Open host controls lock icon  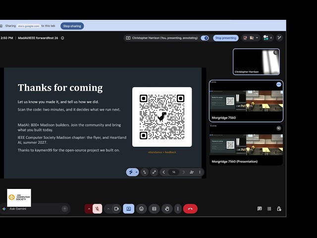point(279,209)
